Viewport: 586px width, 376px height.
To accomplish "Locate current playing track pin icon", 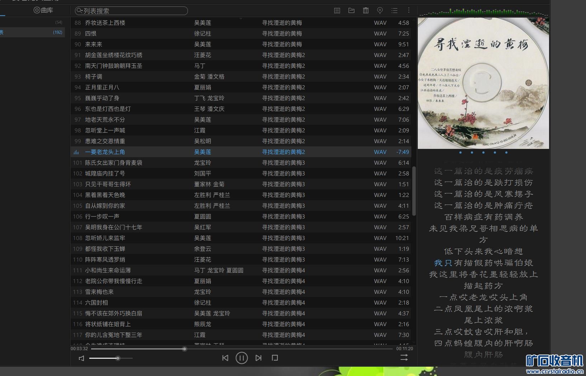I will coord(380,10).
